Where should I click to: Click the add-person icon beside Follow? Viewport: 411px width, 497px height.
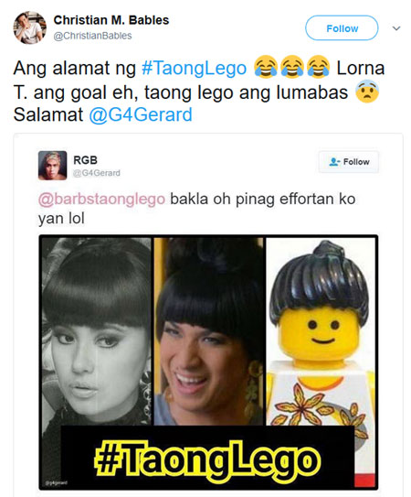334,162
